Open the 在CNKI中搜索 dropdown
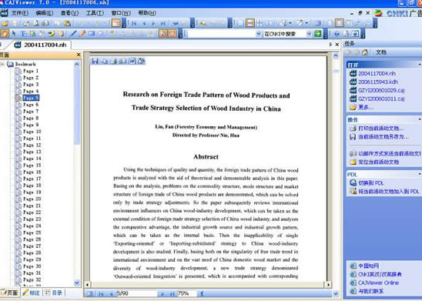The image size is (422, 301). tap(309, 34)
